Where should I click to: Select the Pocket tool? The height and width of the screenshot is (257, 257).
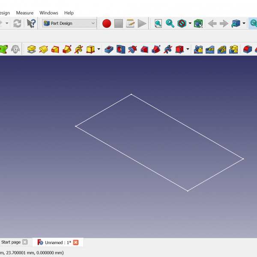(x=109, y=49)
